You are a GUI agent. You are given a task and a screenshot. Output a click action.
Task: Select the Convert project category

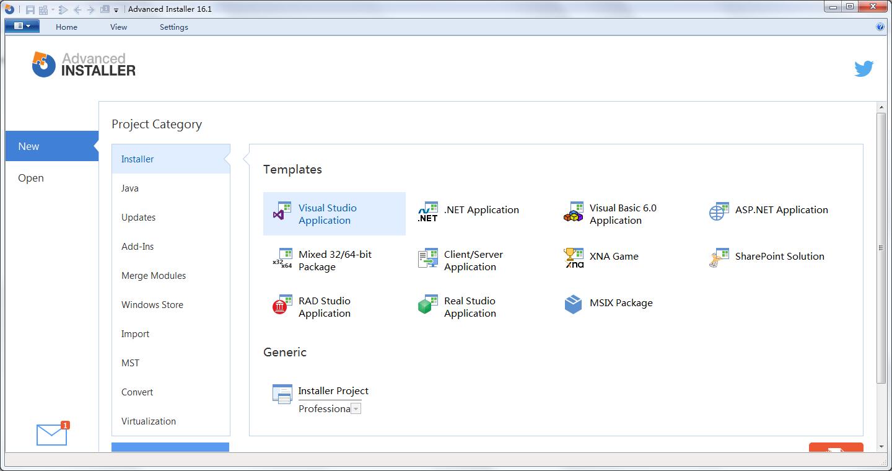coord(171,392)
